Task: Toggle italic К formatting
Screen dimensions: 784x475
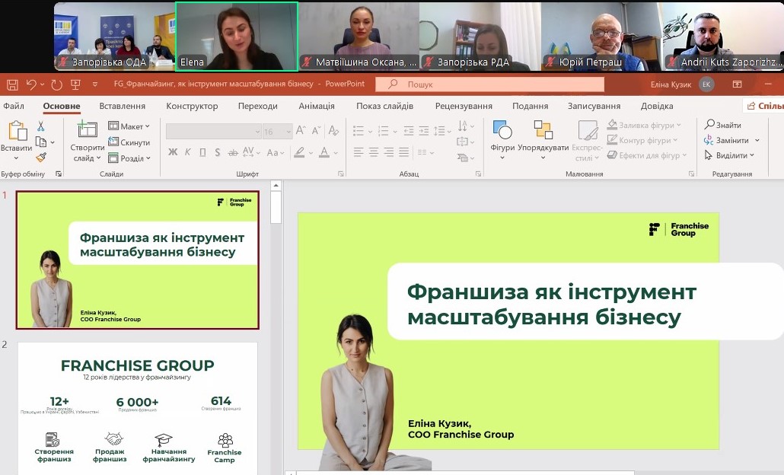Action: (187, 152)
